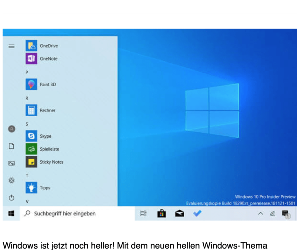Open Microsoft Store from the taskbar
Viewport: 300px width, 250px height.
tap(162, 213)
